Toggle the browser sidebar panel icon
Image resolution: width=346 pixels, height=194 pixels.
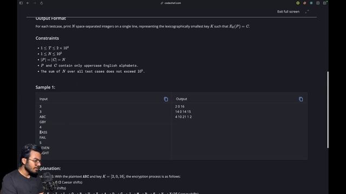pyautogui.click(x=21, y=3)
